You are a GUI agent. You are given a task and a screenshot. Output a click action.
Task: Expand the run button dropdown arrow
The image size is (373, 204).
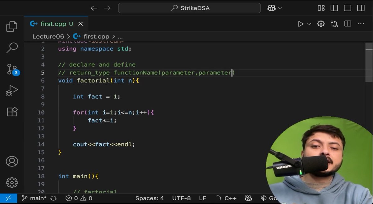point(309,24)
